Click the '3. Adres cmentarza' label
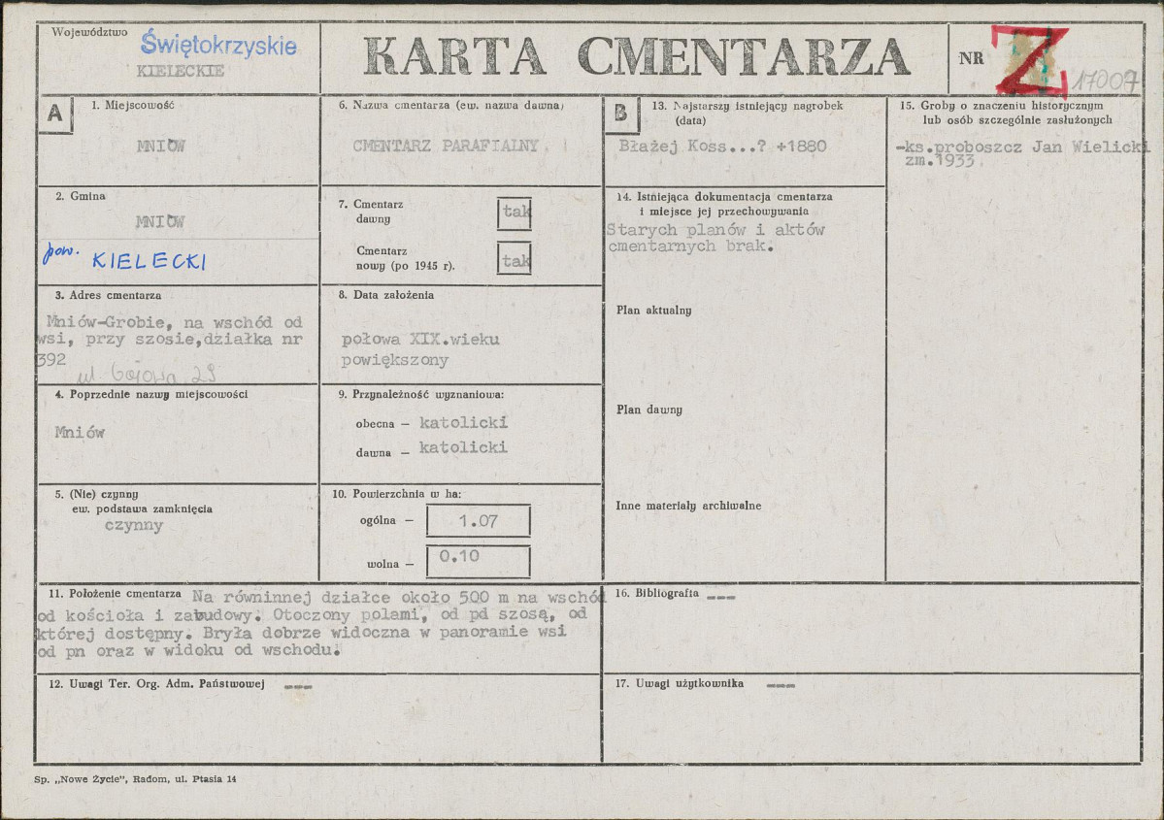1164x820 pixels. click(108, 295)
